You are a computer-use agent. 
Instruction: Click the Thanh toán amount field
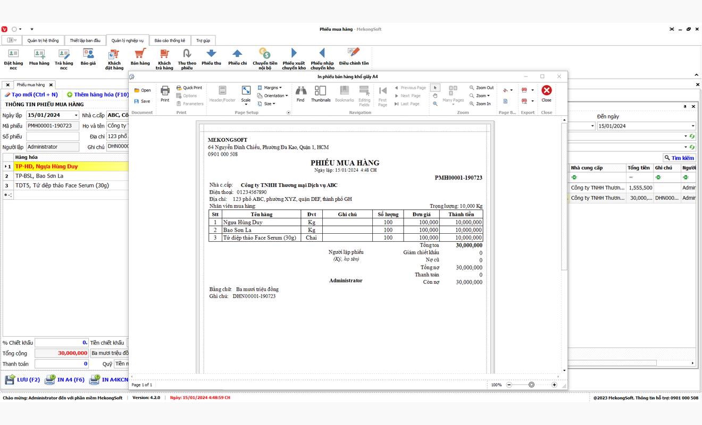(x=61, y=364)
